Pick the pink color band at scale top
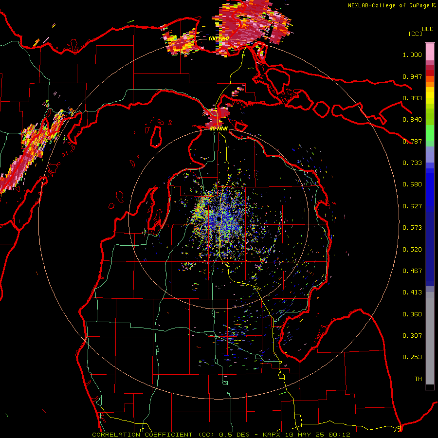 430,52
